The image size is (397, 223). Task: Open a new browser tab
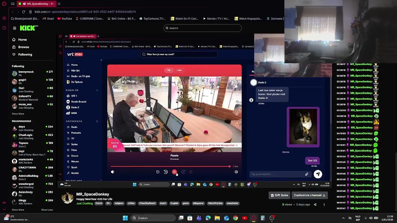(59, 4)
